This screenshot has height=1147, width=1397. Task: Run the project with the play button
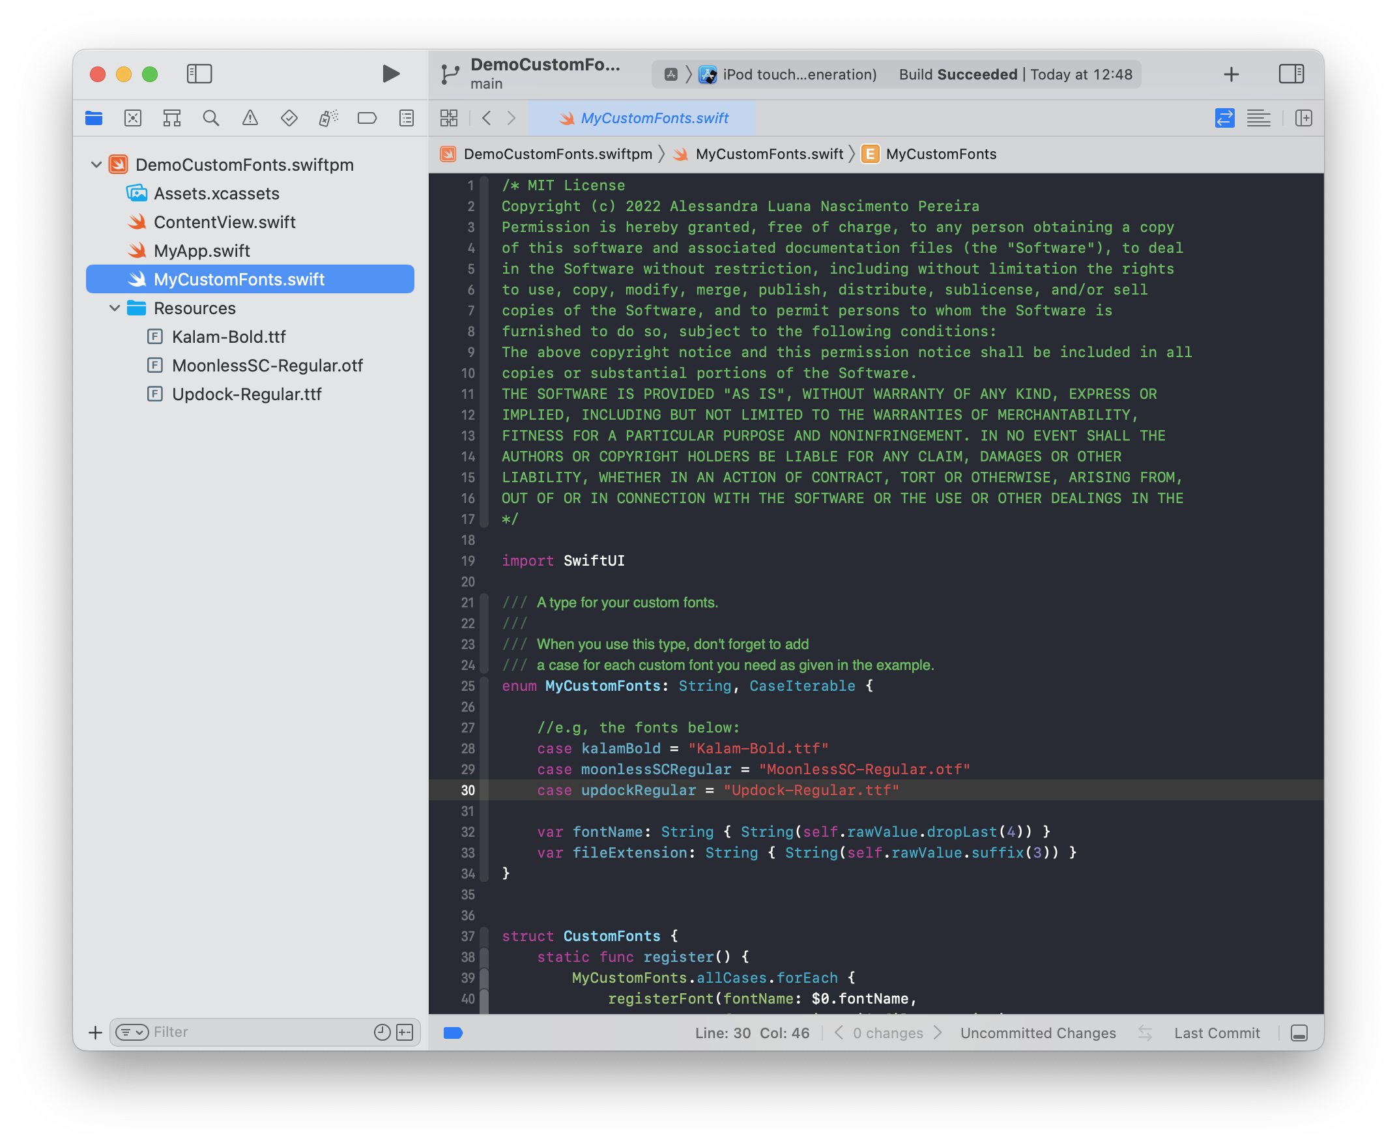391,74
